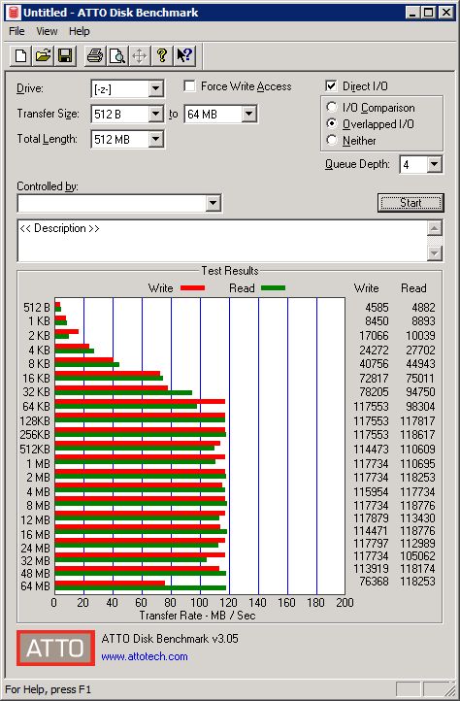
Task: Visit the www.attotech.com link
Action: [145, 656]
